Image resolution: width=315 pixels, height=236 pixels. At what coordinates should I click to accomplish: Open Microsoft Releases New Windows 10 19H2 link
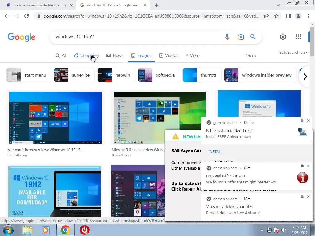pyautogui.click(x=46, y=150)
